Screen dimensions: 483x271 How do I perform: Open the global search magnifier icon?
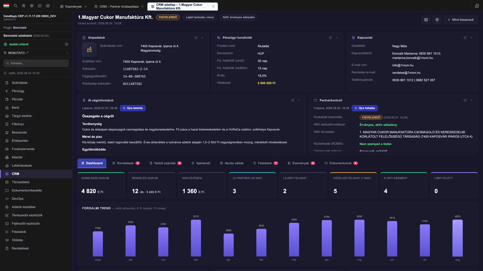(16, 6)
